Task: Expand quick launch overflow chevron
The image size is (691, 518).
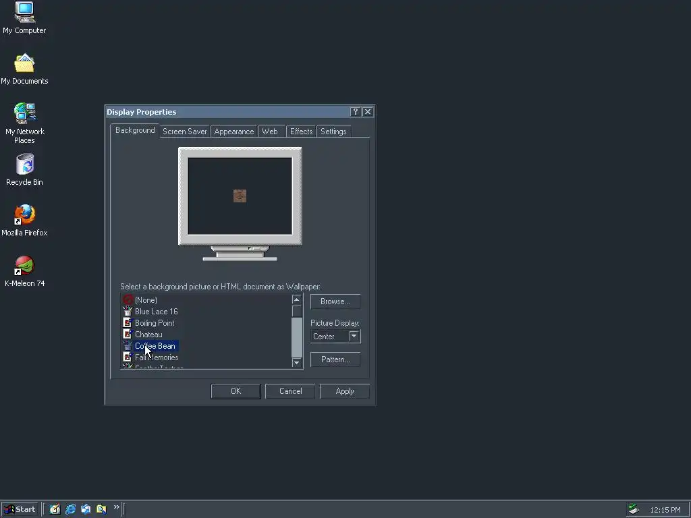Action: pyautogui.click(x=116, y=507)
